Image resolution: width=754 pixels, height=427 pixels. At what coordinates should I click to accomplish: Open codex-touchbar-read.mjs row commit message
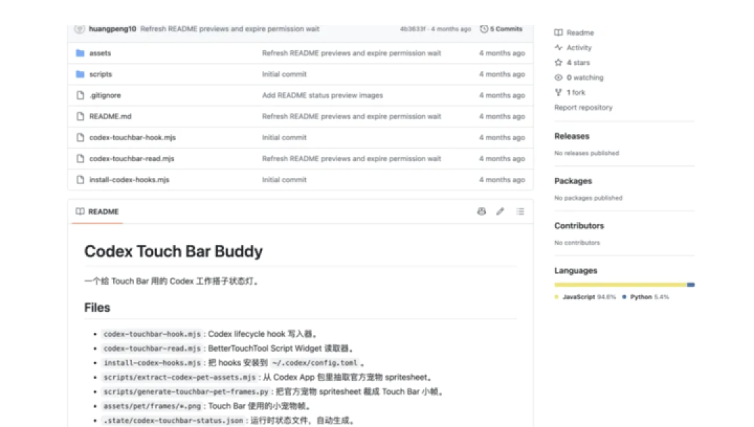351,158
